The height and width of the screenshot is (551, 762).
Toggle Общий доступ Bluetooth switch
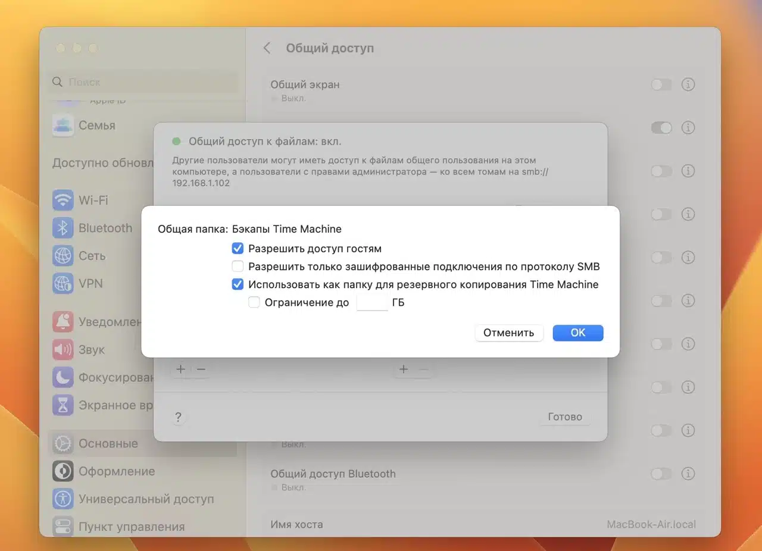tap(661, 474)
